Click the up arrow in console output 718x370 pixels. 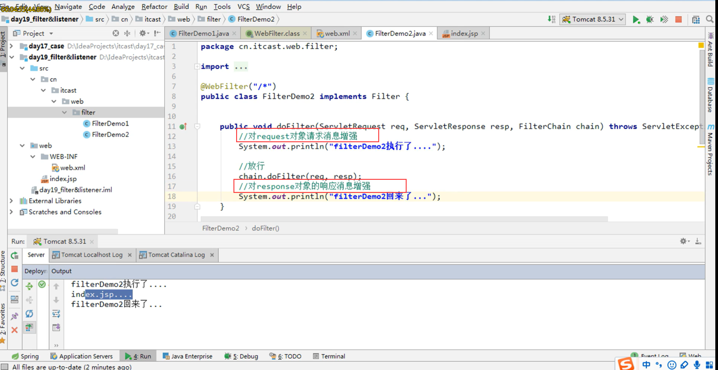point(56,287)
